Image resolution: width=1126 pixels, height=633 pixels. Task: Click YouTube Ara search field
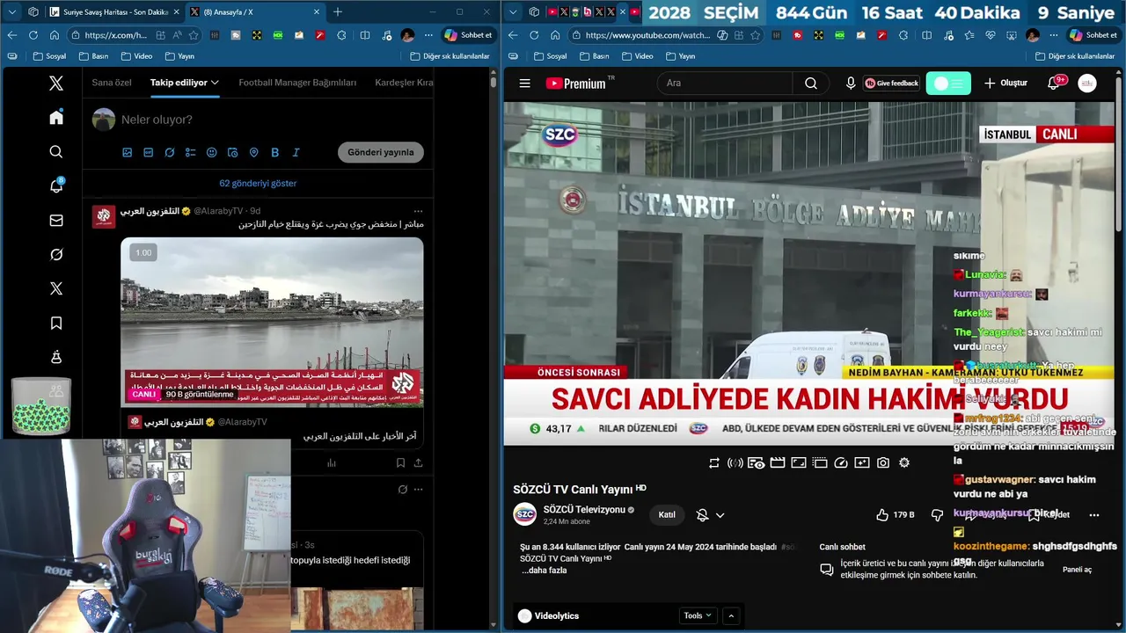(x=726, y=84)
